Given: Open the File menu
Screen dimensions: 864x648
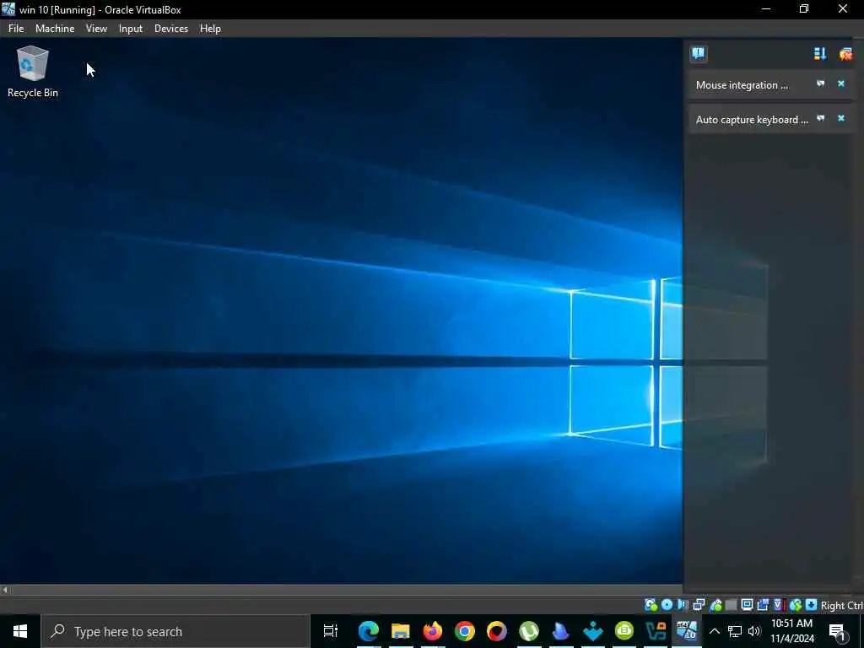Looking at the screenshot, I should coord(16,29).
